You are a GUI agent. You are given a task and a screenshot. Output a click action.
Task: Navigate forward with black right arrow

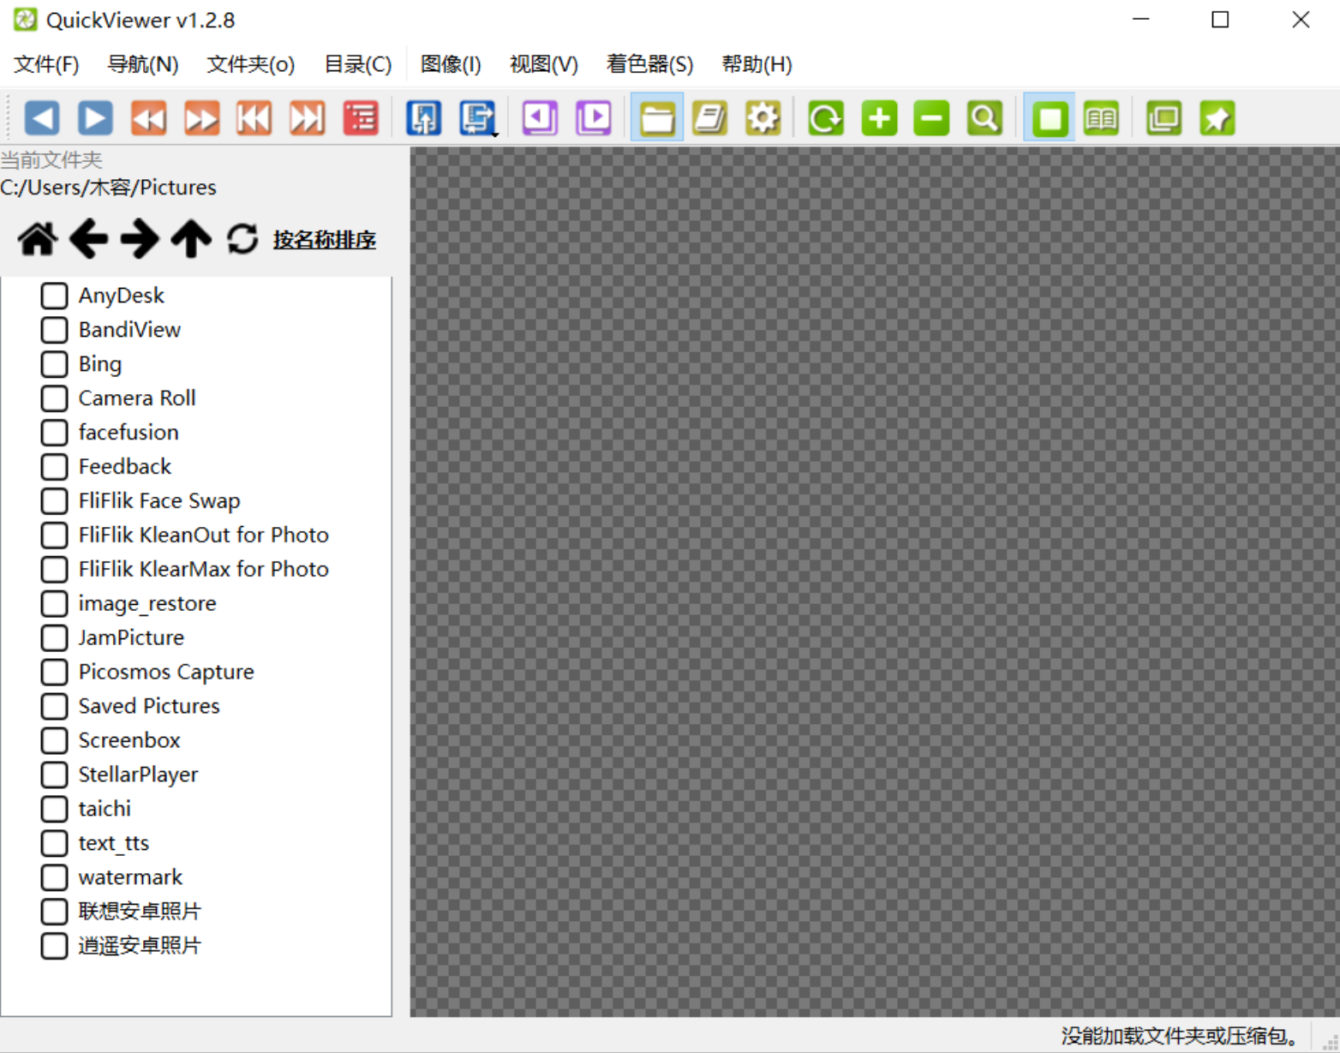click(140, 239)
